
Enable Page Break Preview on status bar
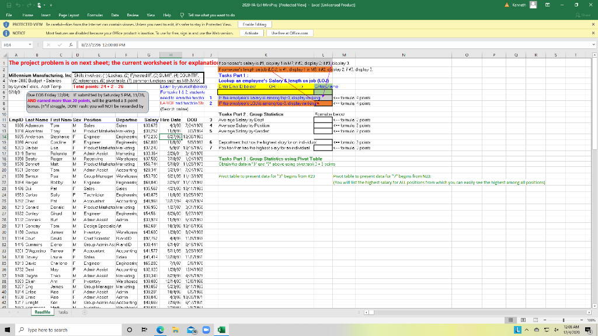point(535,320)
